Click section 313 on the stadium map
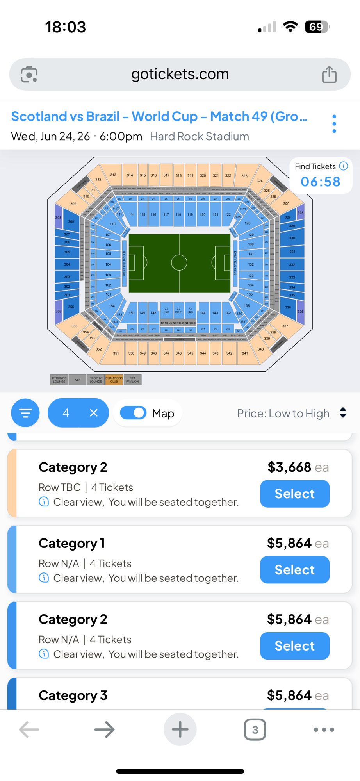Screen dimensions: 360x781 point(113,175)
